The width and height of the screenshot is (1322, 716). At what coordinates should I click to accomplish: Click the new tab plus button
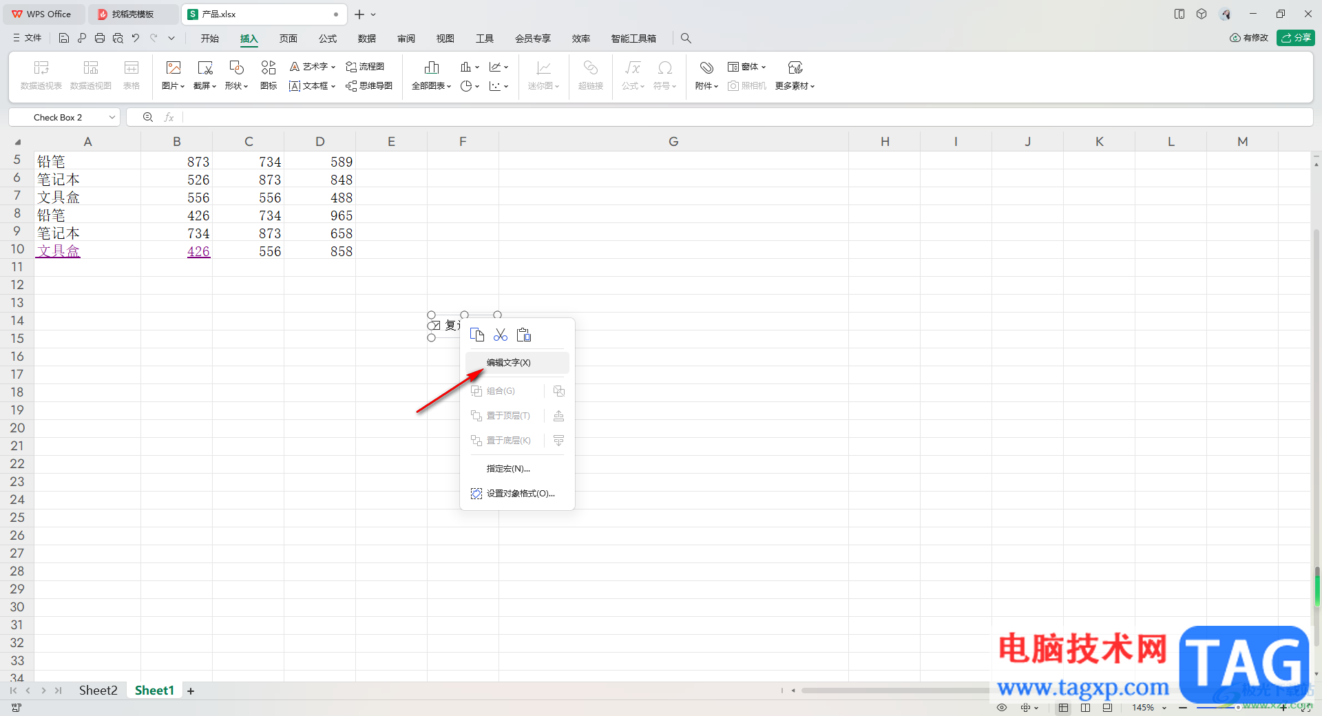pyautogui.click(x=359, y=14)
